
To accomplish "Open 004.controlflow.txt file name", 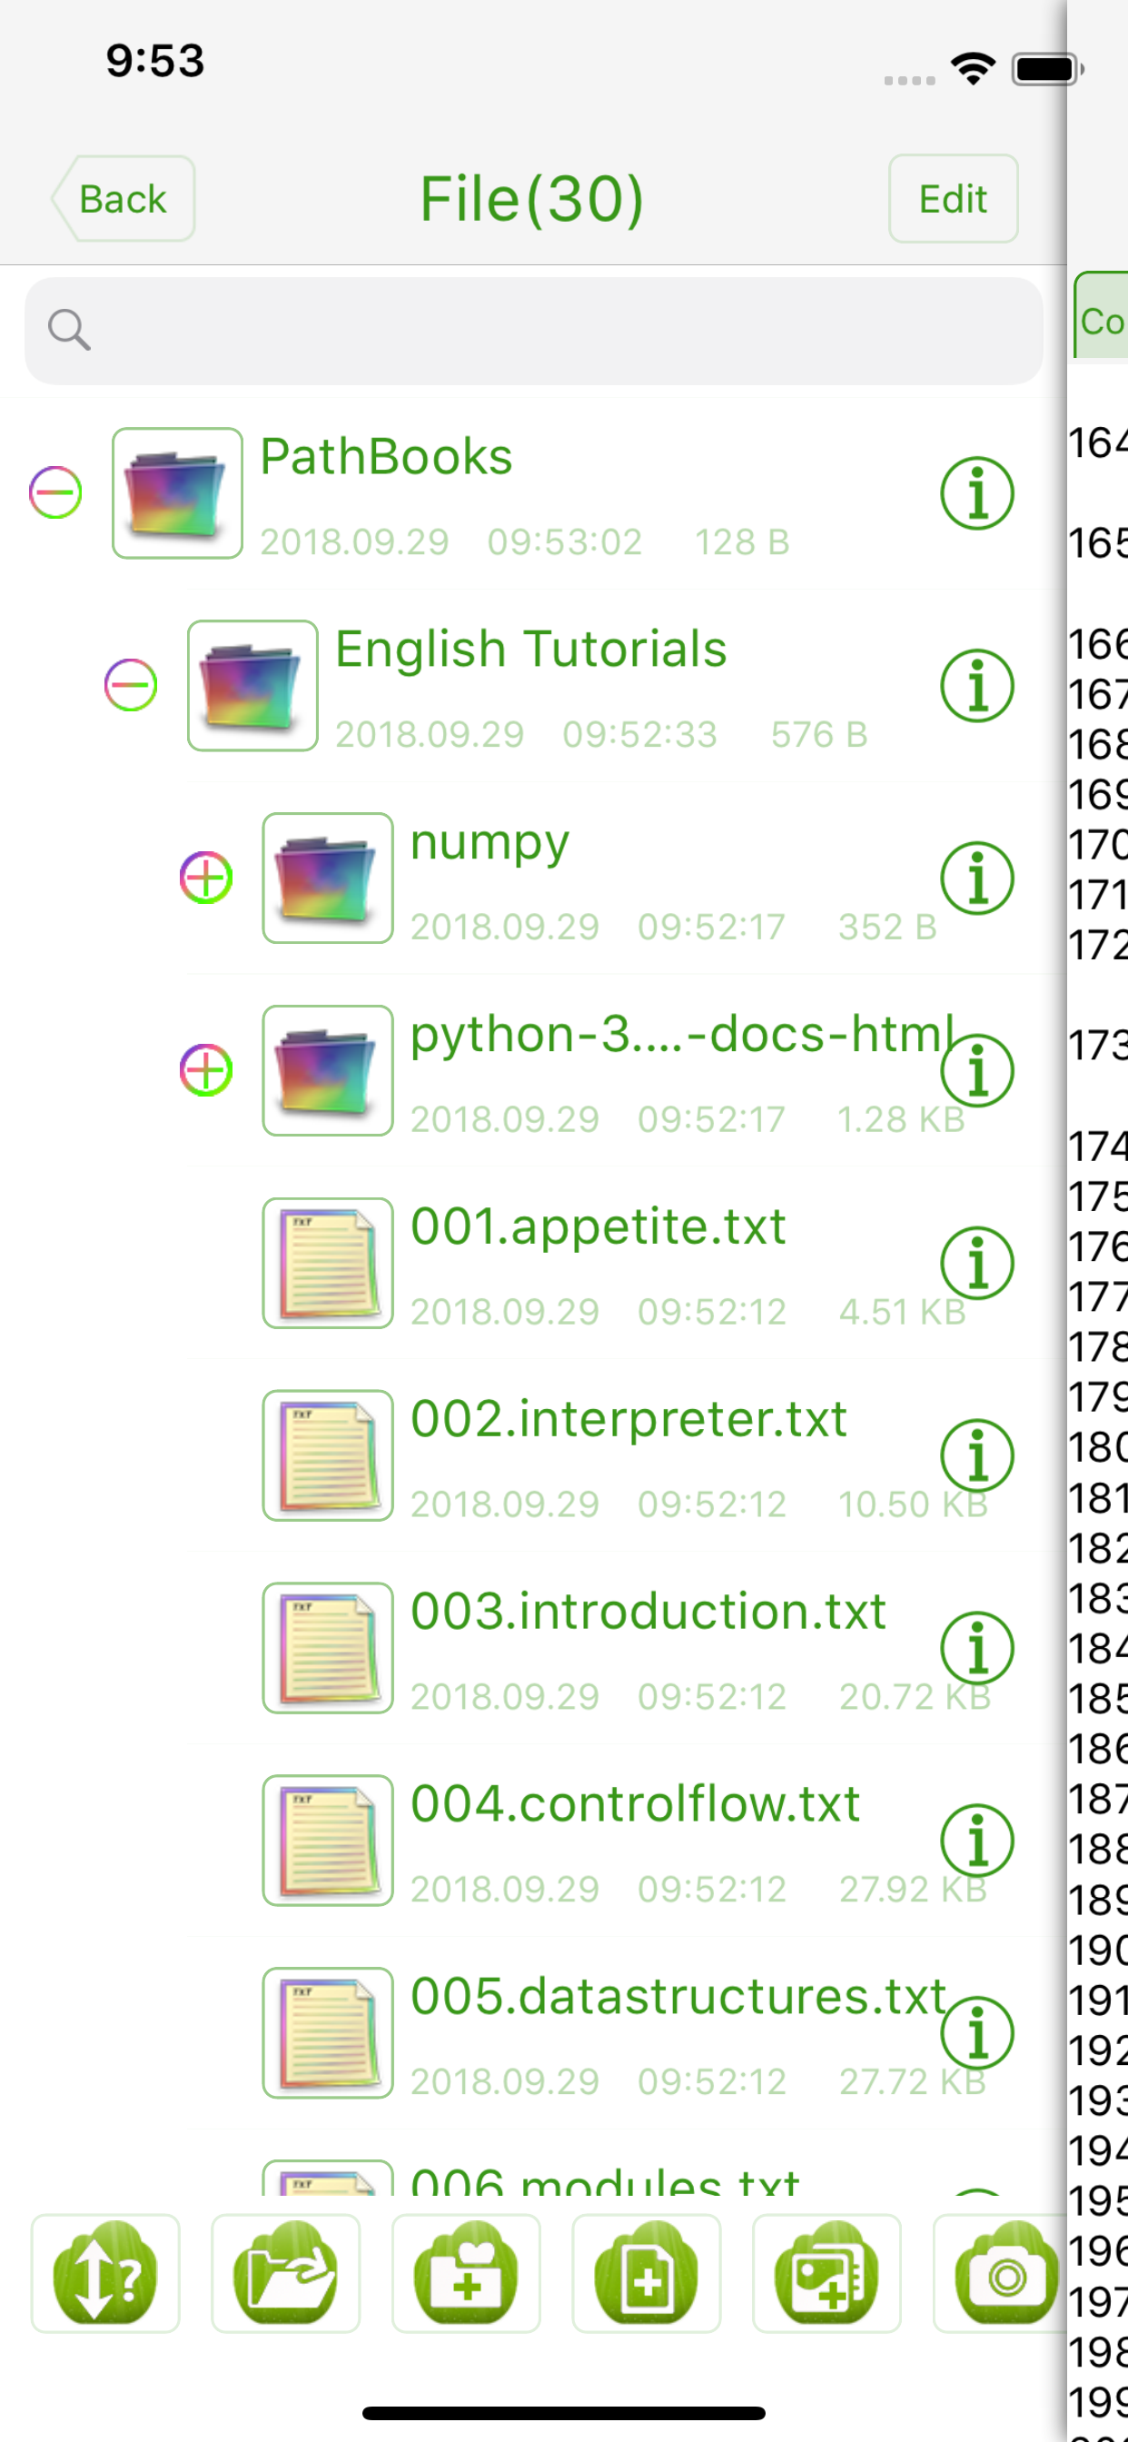I will (x=635, y=1804).
